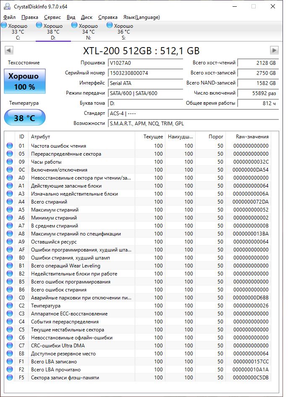
Task: Open the Справка menu
Action: click(x=108, y=17)
